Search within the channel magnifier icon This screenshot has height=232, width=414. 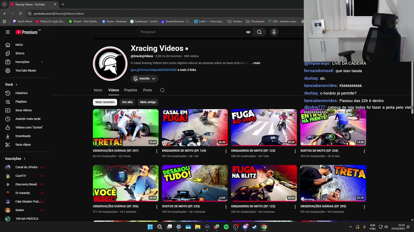[162, 90]
